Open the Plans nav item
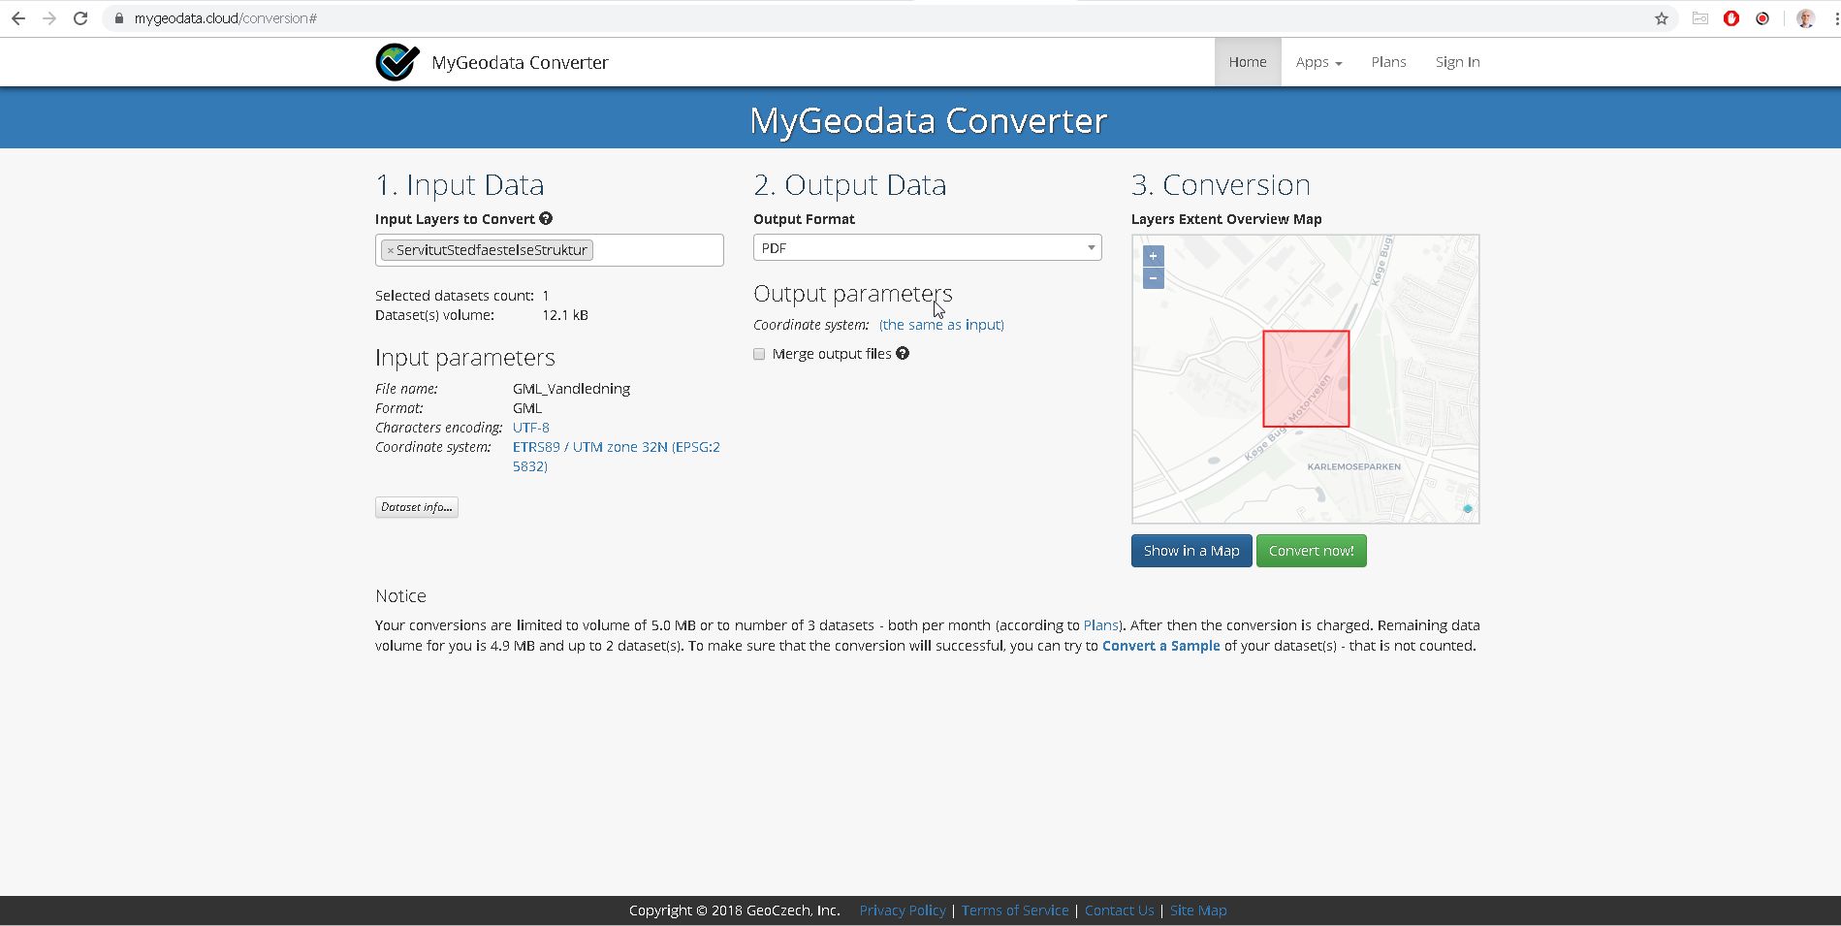Image resolution: width=1841 pixels, height=926 pixels. [1388, 62]
